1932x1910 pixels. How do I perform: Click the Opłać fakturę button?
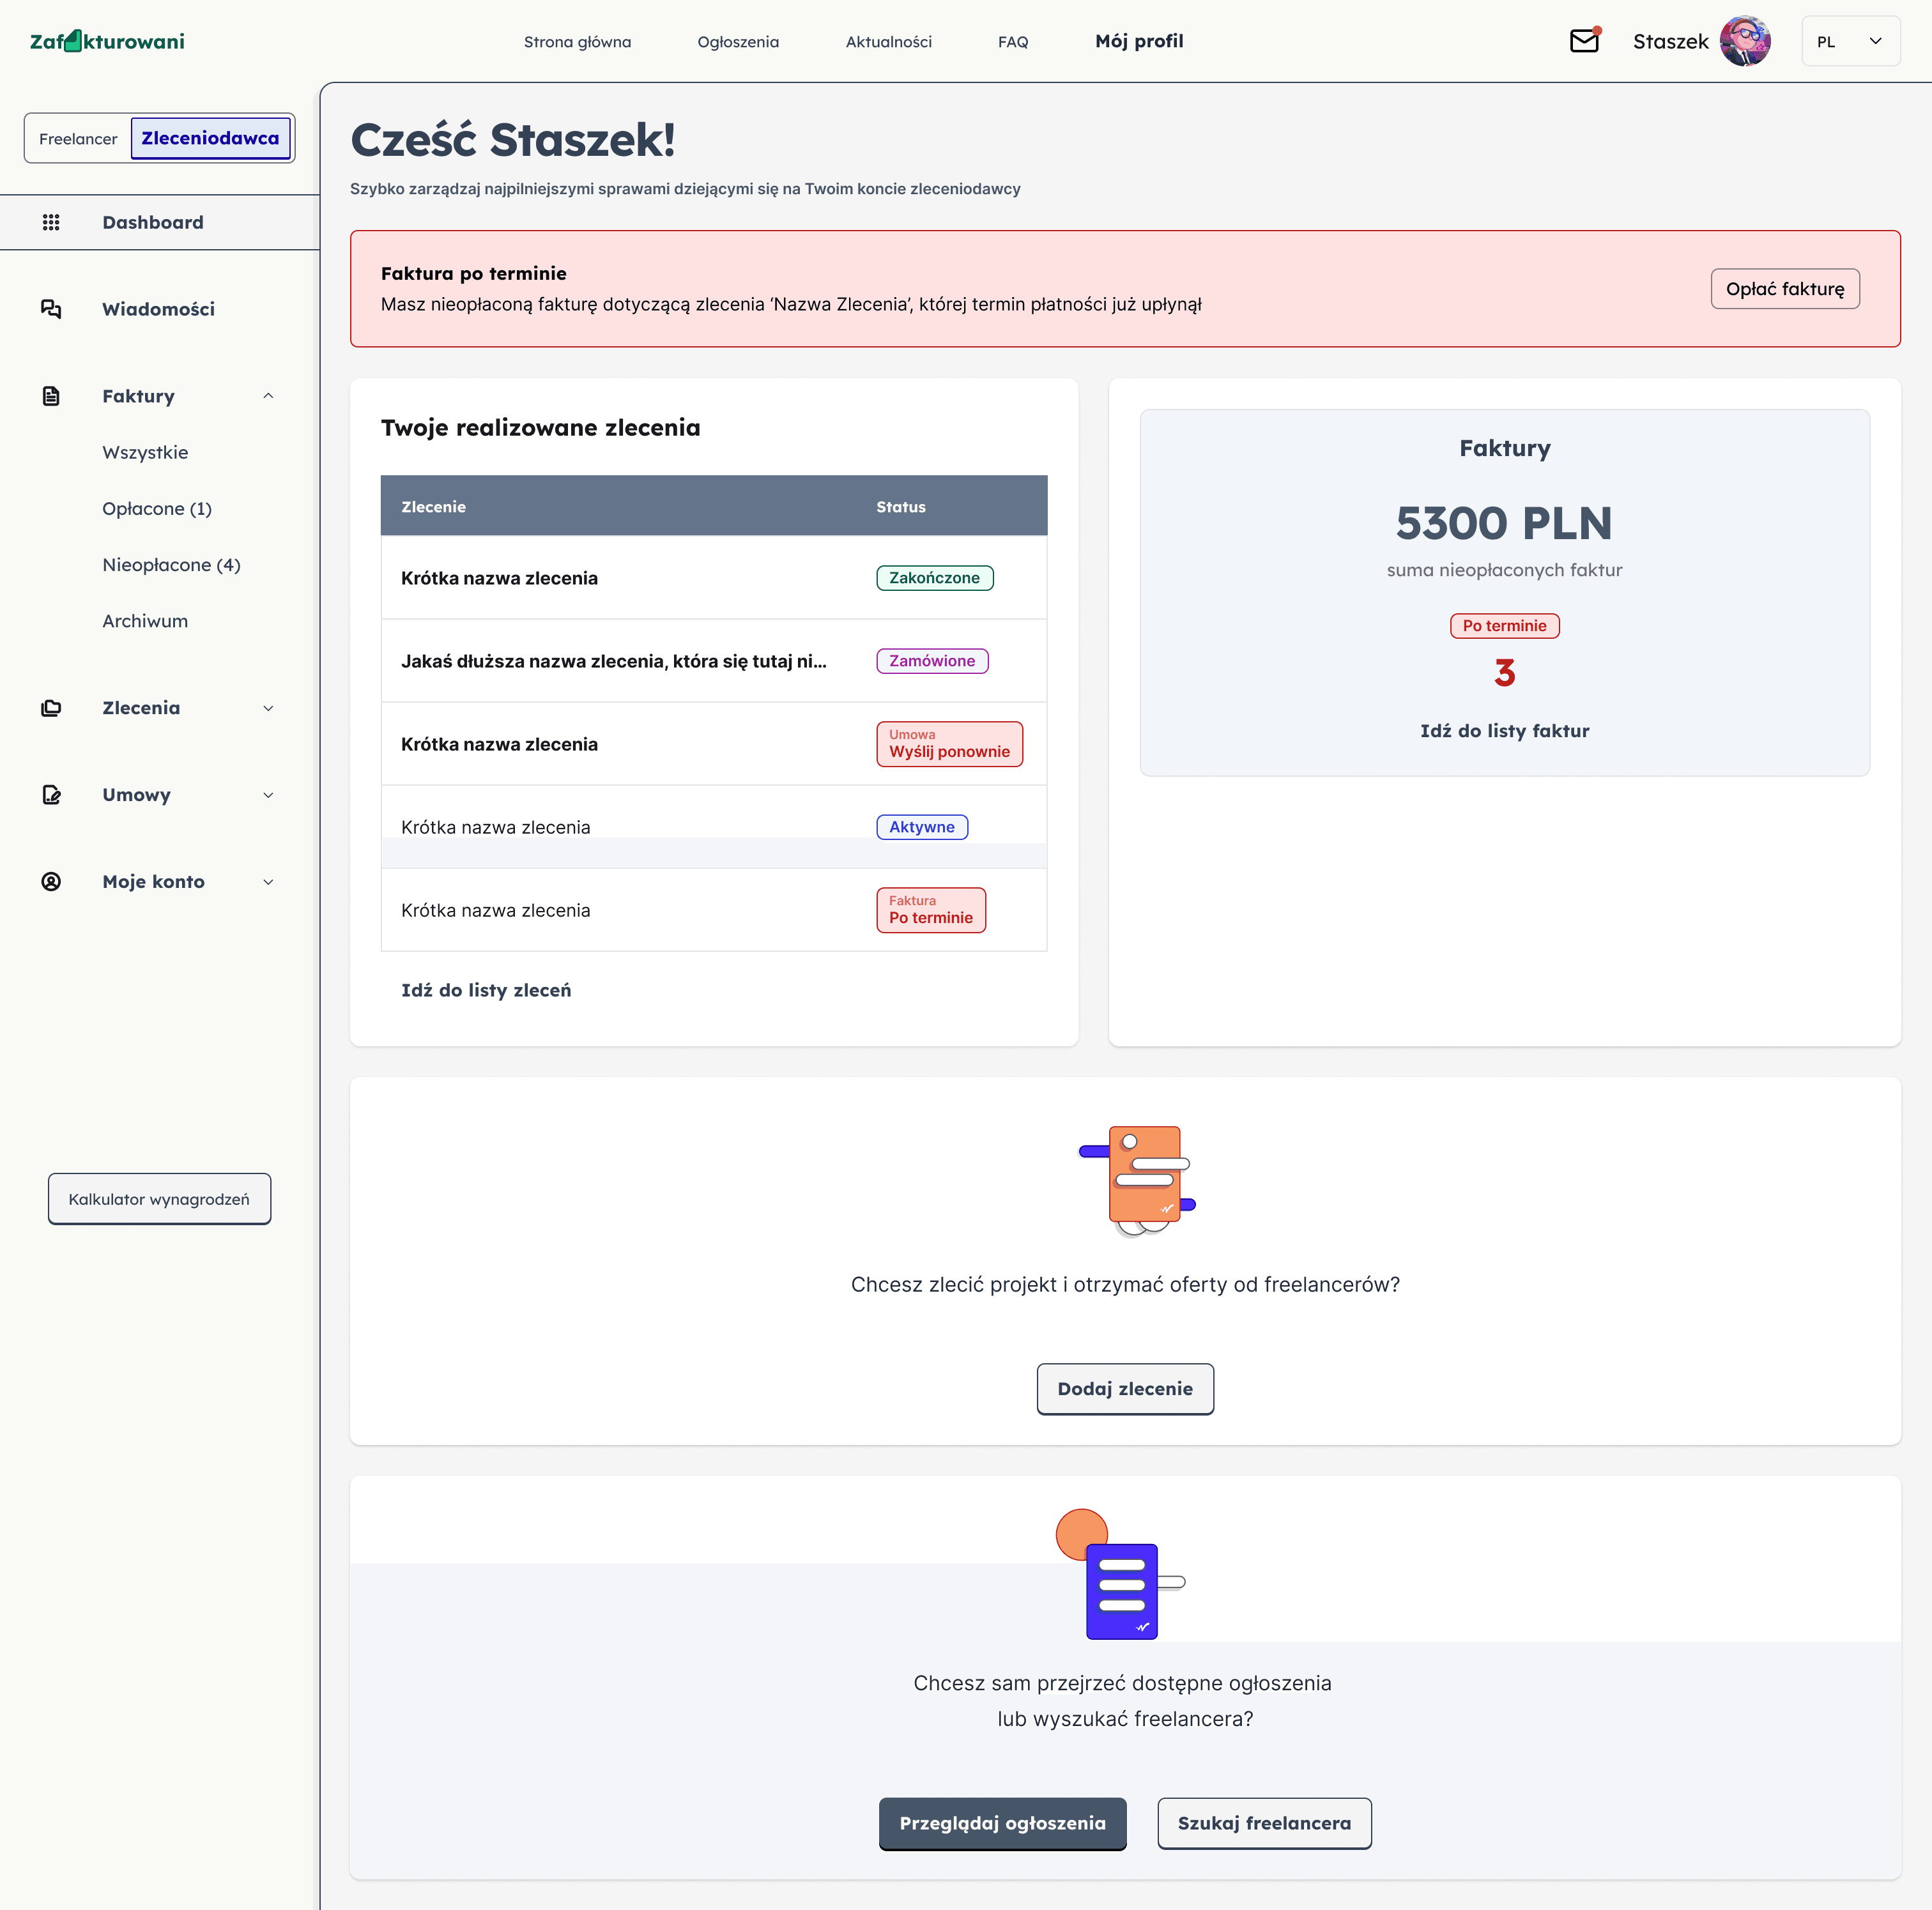point(1785,289)
